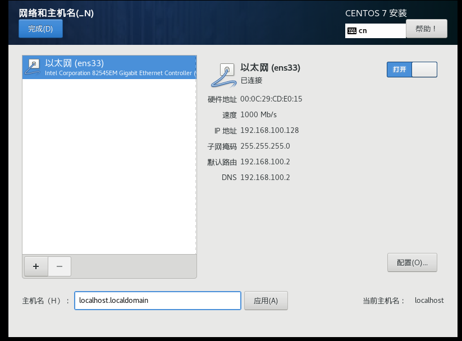Click the 已连接 connection status text

tap(251, 80)
